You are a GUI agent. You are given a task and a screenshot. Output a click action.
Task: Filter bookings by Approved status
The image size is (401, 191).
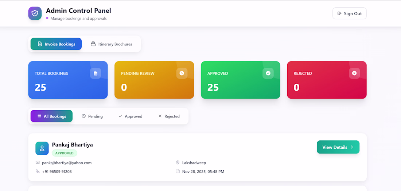131,116
